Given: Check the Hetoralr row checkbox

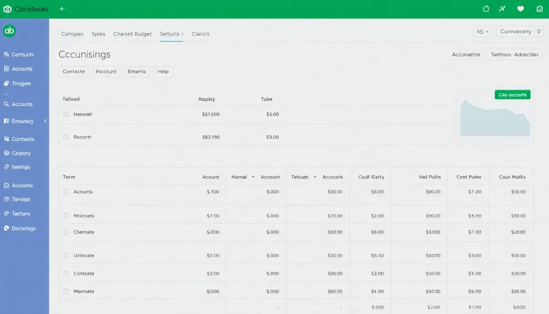Looking at the screenshot, I should (65, 114).
